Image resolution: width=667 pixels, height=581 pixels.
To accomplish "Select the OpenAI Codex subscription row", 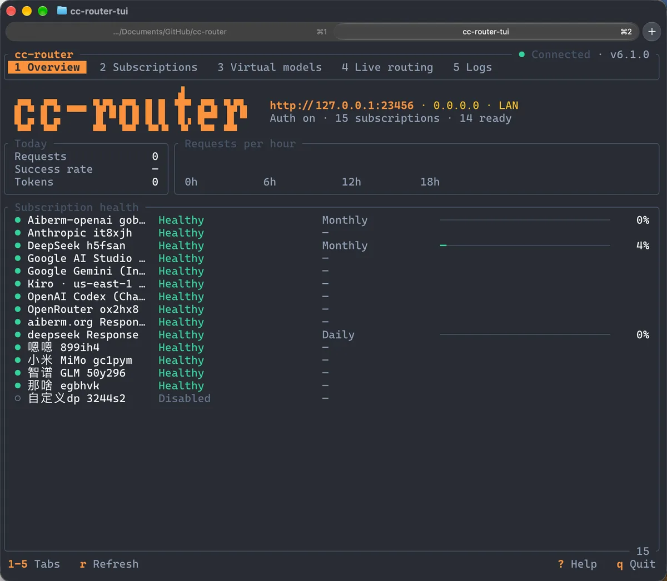I will (332, 297).
